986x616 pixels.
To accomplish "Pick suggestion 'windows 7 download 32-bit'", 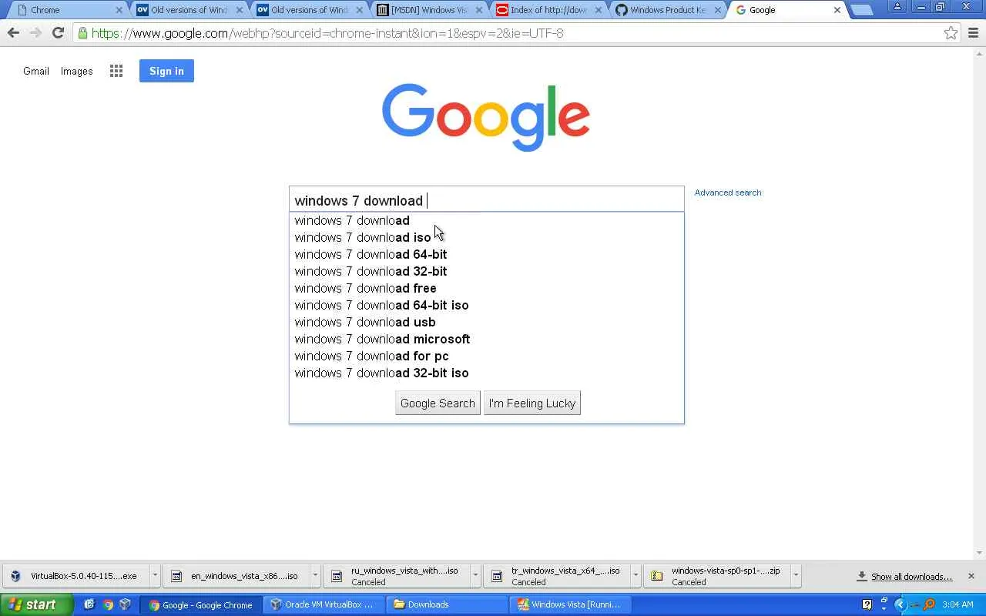I will coord(486,271).
